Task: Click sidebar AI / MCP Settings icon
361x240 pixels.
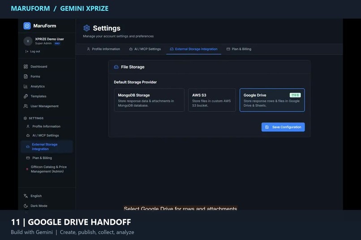Action: (x=28, y=135)
